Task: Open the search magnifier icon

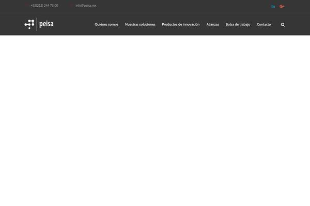Action: click(x=283, y=25)
